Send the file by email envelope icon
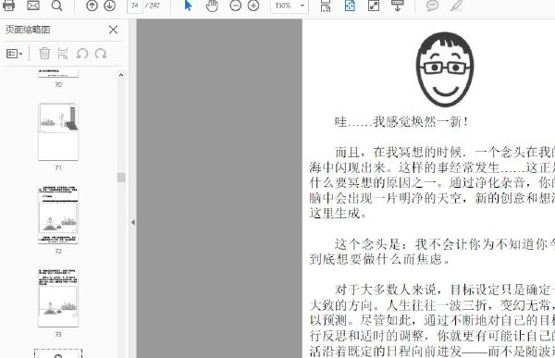The width and height of the screenshot is (555, 358). pos(33,6)
